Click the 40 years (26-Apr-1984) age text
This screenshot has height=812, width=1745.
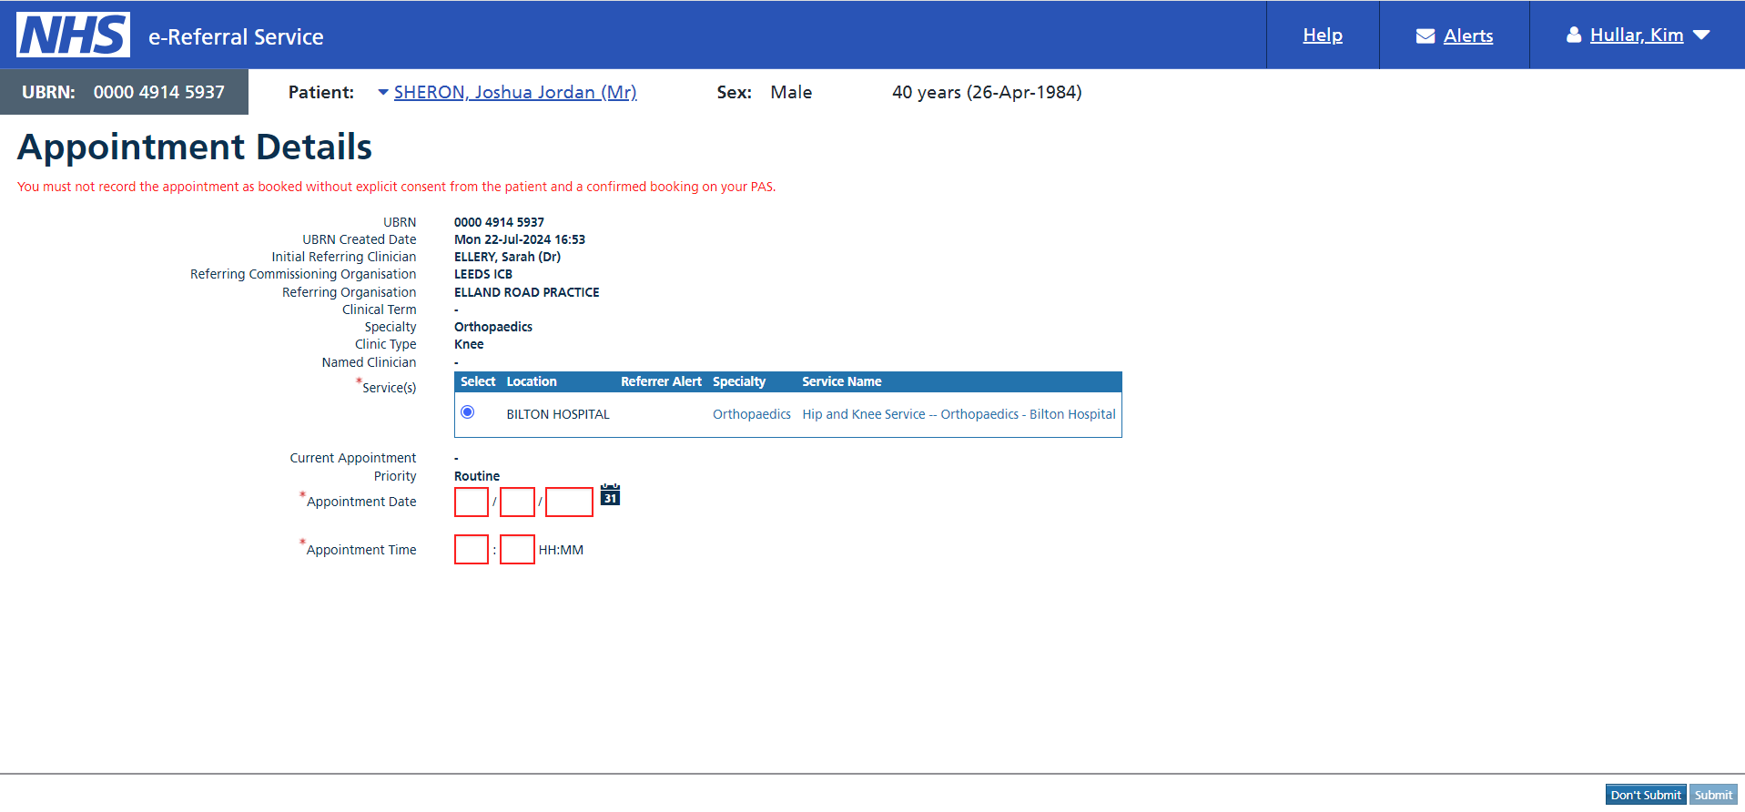click(987, 92)
